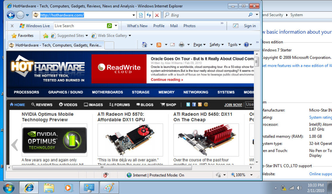Click the Home icon in command bar
The width and height of the screenshot is (332, 194).
pyautogui.click(x=144, y=44)
